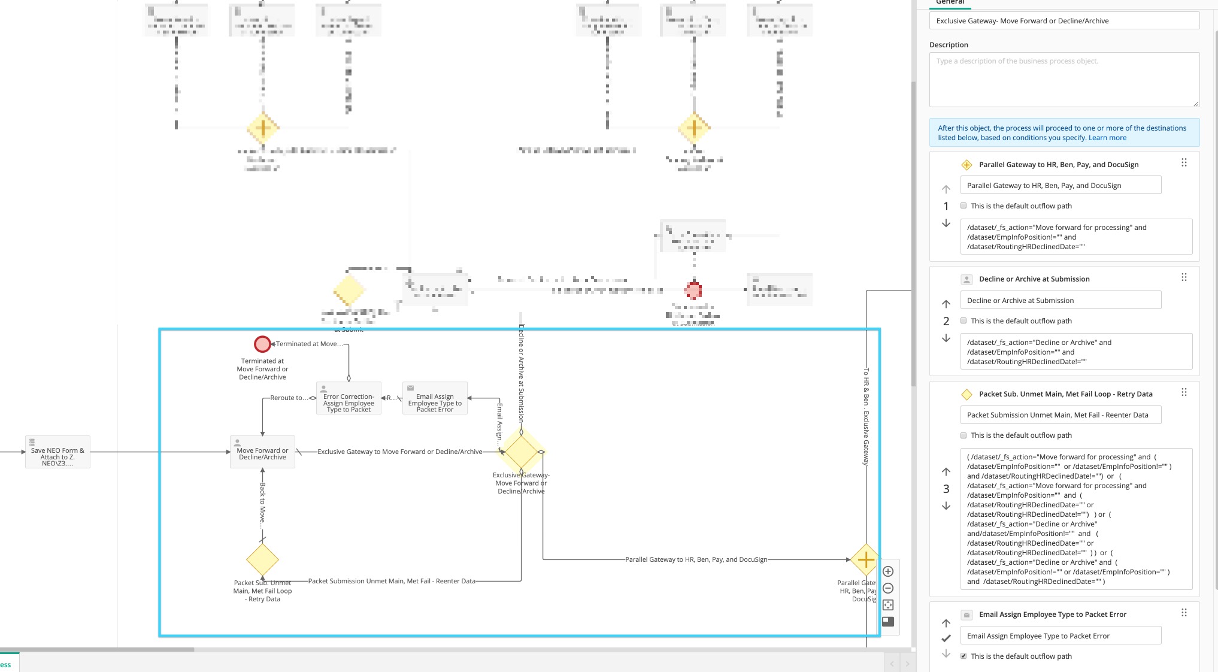The image size is (1218, 672).
Task: Move Parallel Gateway outflow down in order
Action: tap(946, 223)
